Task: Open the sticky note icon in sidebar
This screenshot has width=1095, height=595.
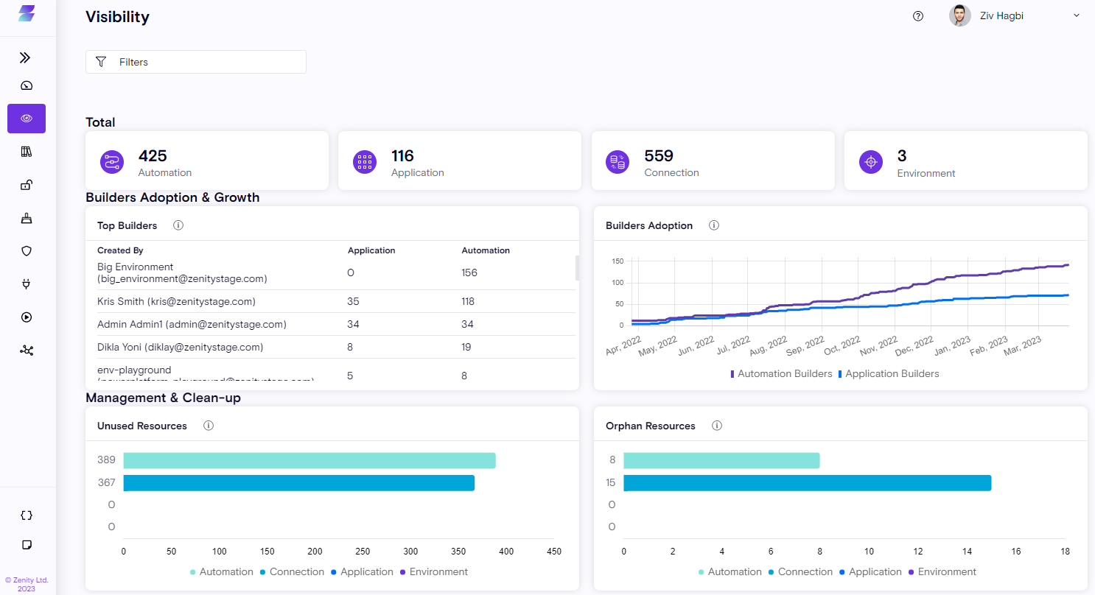Action: pyautogui.click(x=27, y=545)
